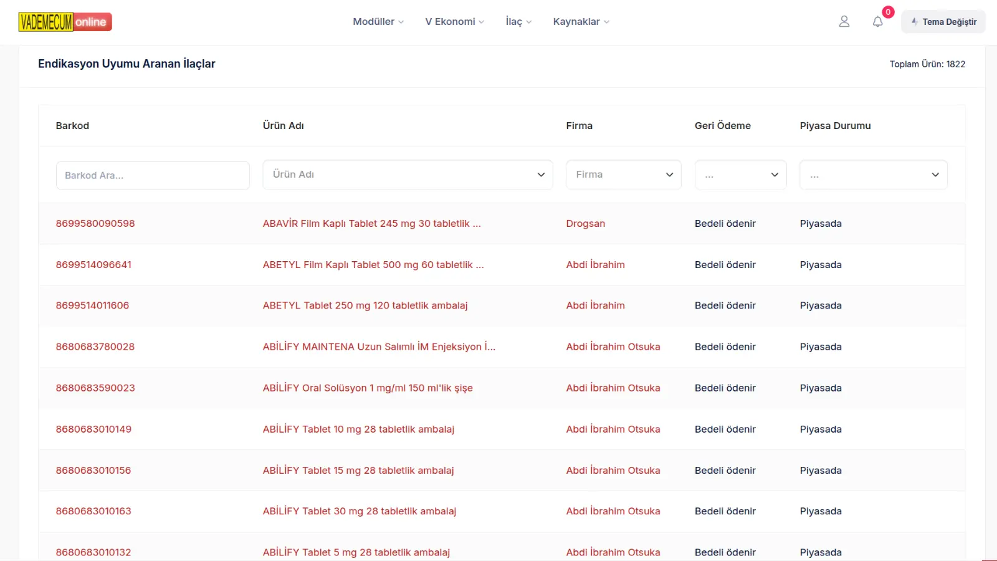Screen dimensions: 997x561
Task: Open Abdi İbrahim firm for ABETYL 250 mg
Action: click(596, 305)
